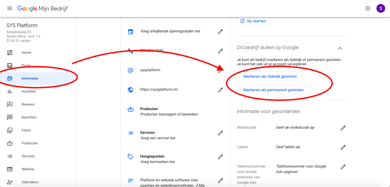The height and width of the screenshot is (187, 390).
Task: Click 'Telefoonnummer voor Google Ads opgeven'
Action: coord(301,169)
